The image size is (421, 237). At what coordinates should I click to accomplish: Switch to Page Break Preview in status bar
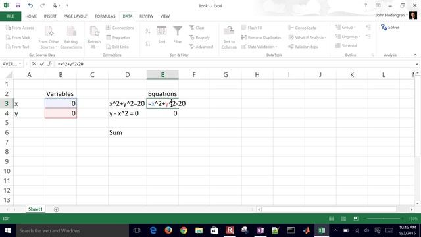point(356,219)
